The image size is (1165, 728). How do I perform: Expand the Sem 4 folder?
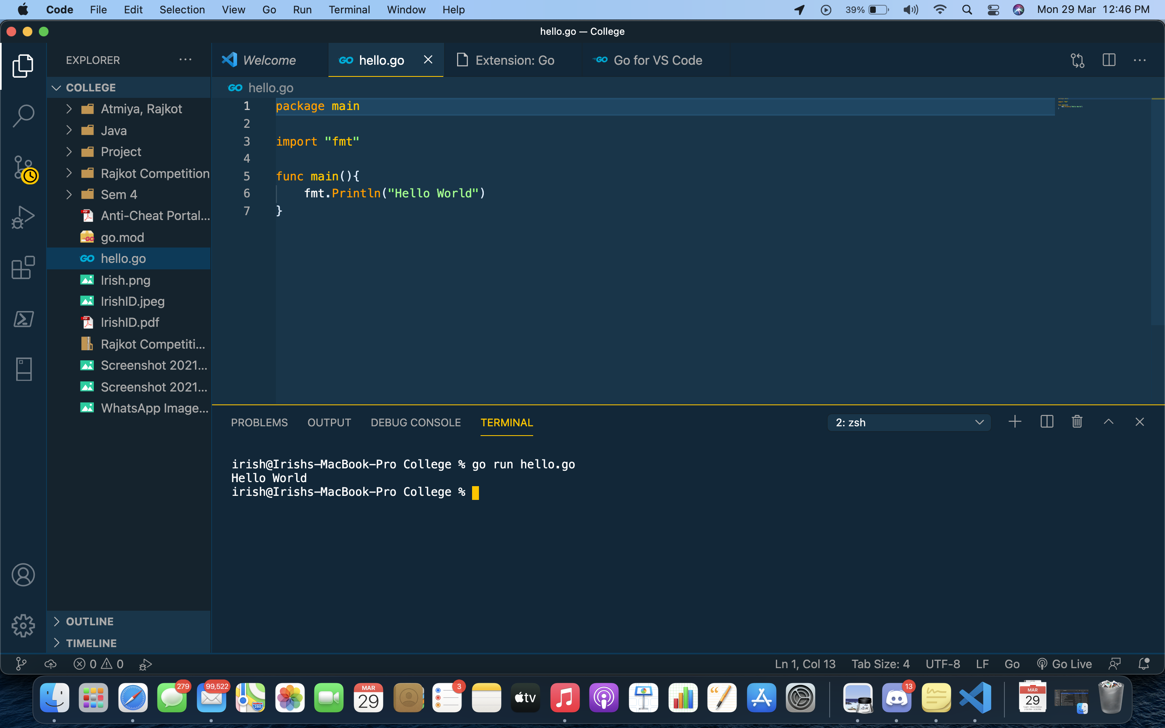tap(119, 195)
